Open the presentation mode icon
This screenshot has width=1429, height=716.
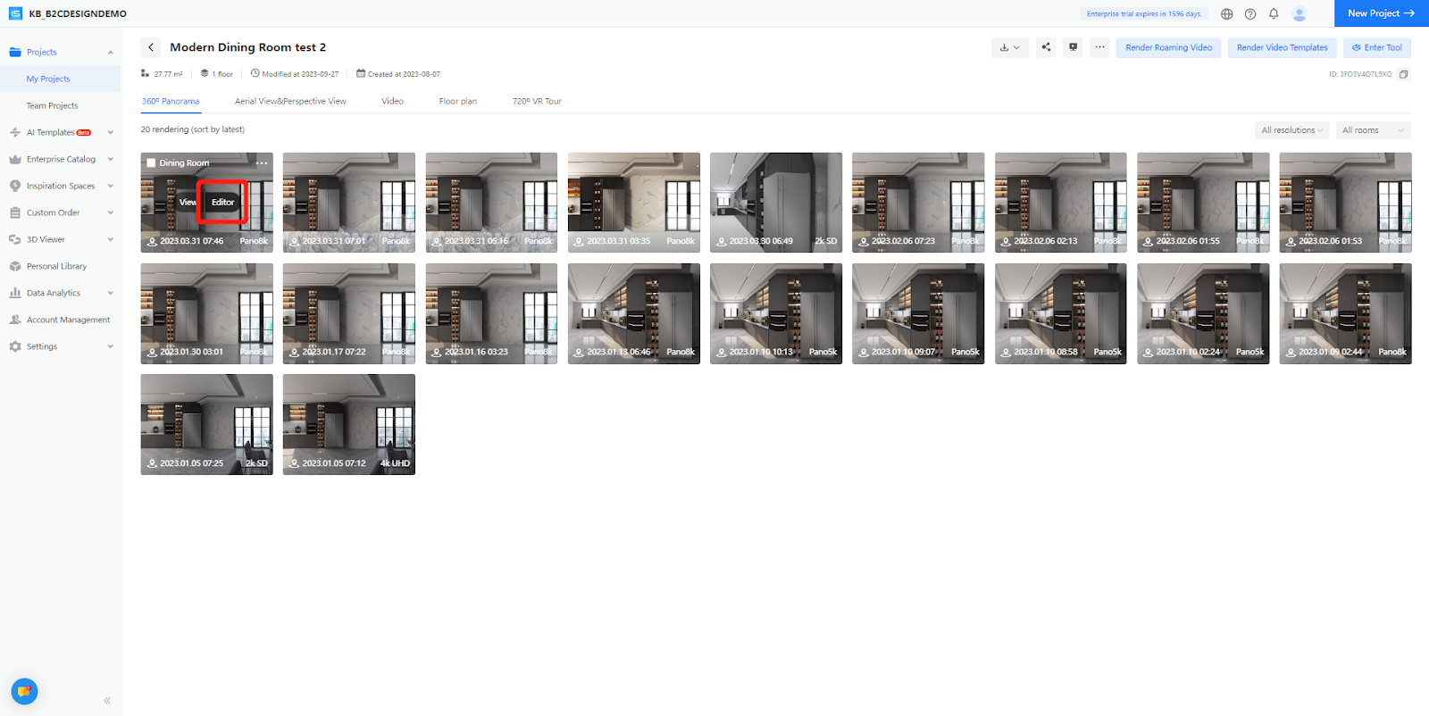[1073, 47]
